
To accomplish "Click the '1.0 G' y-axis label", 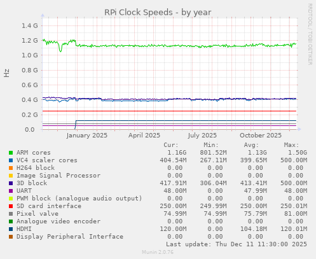I will (30, 55).
